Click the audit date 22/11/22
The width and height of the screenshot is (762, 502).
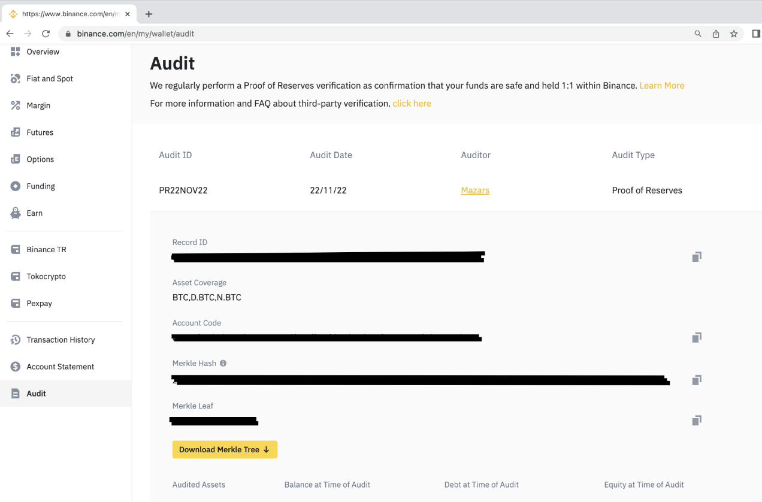coord(328,190)
